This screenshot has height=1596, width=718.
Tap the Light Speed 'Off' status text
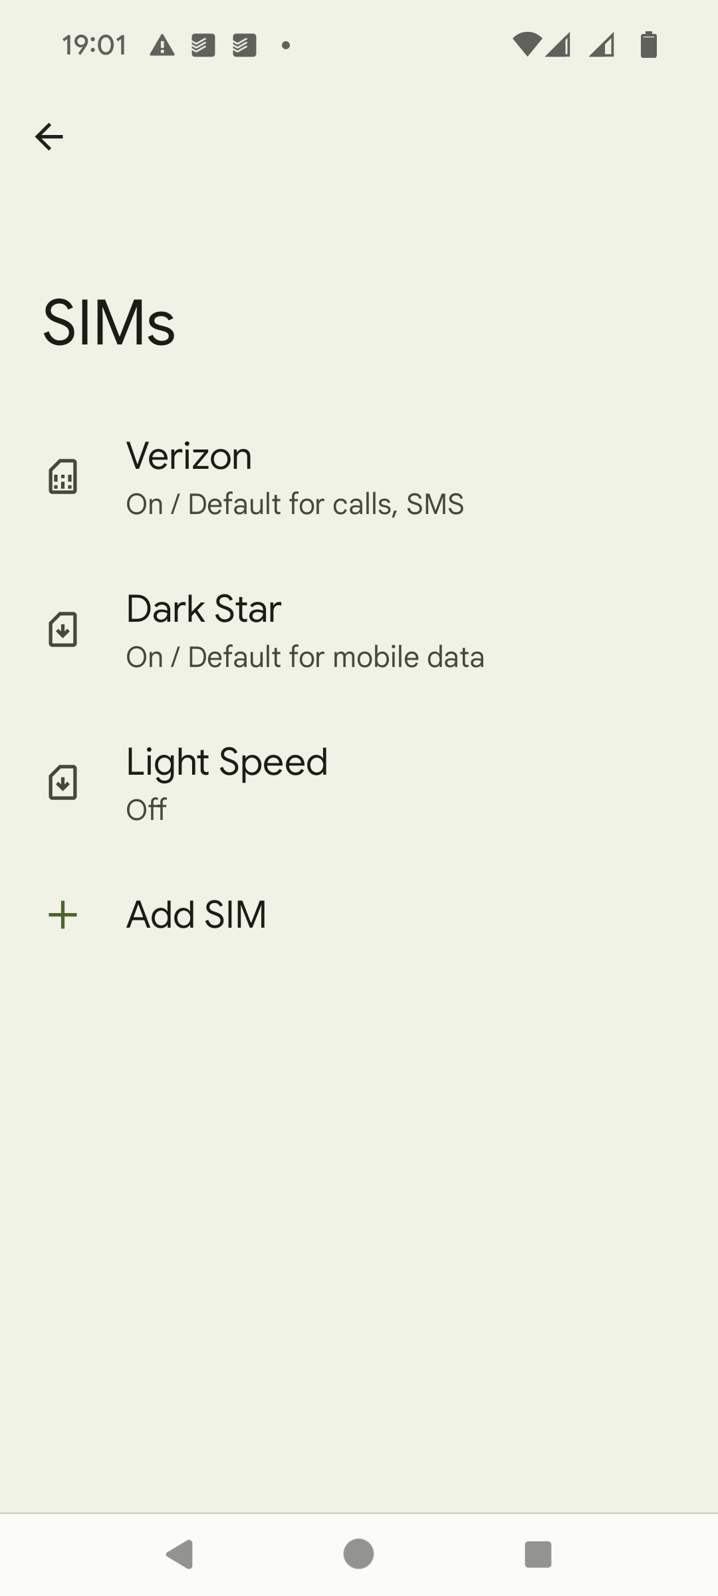[x=146, y=810]
